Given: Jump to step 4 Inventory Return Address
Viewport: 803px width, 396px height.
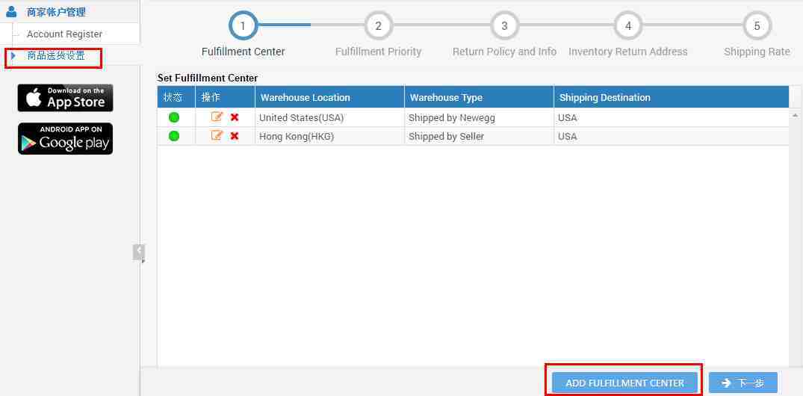Looking at the screenshot, I should tap(627, 26).
